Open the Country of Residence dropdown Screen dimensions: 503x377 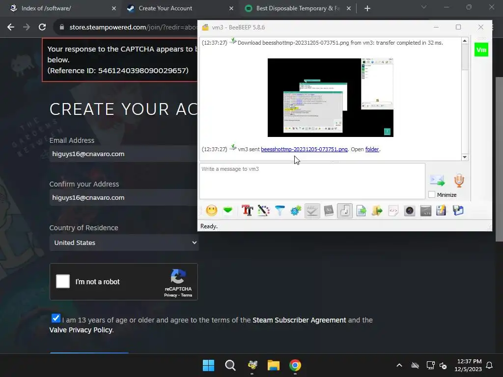click(124, 242)
